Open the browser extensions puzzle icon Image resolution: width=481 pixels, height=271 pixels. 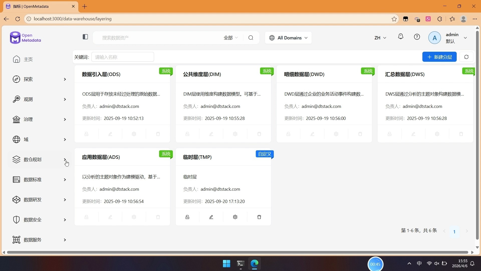440,19
